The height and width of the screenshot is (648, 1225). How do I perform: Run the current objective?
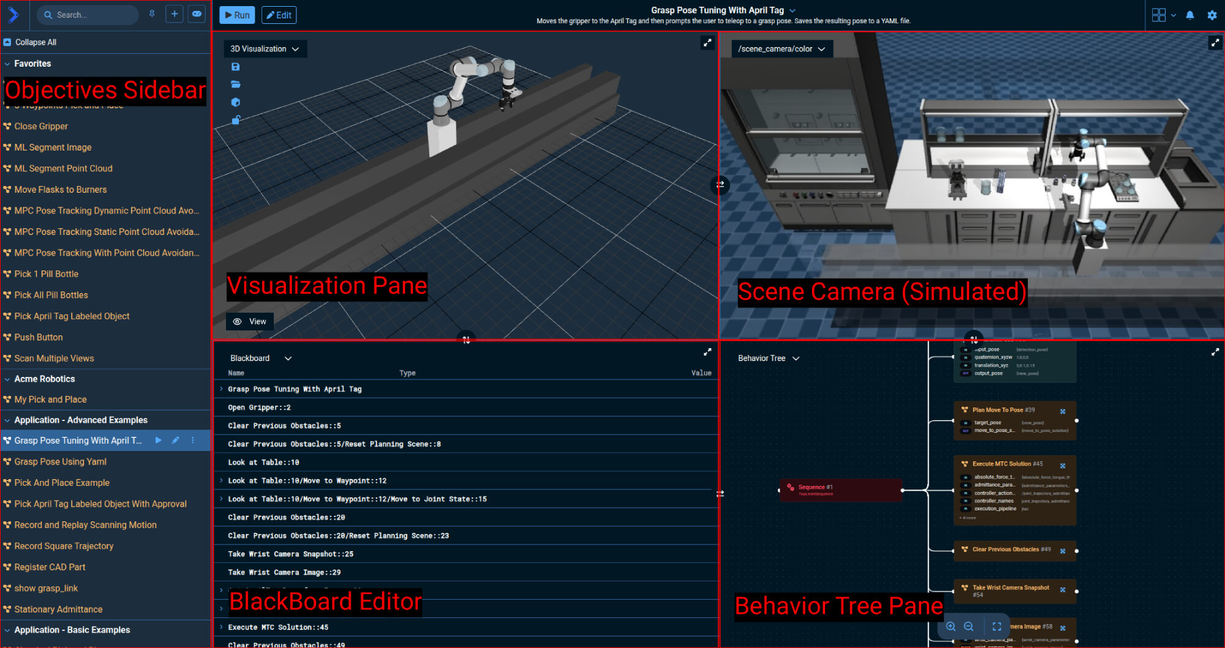236,15
